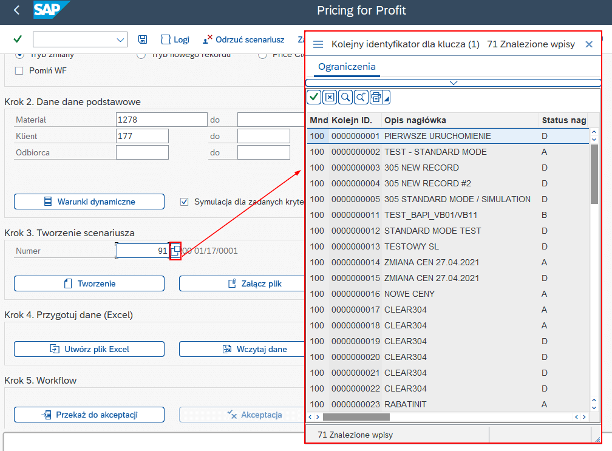Select row 0000000023 RABATINIT

pos(448,405)
